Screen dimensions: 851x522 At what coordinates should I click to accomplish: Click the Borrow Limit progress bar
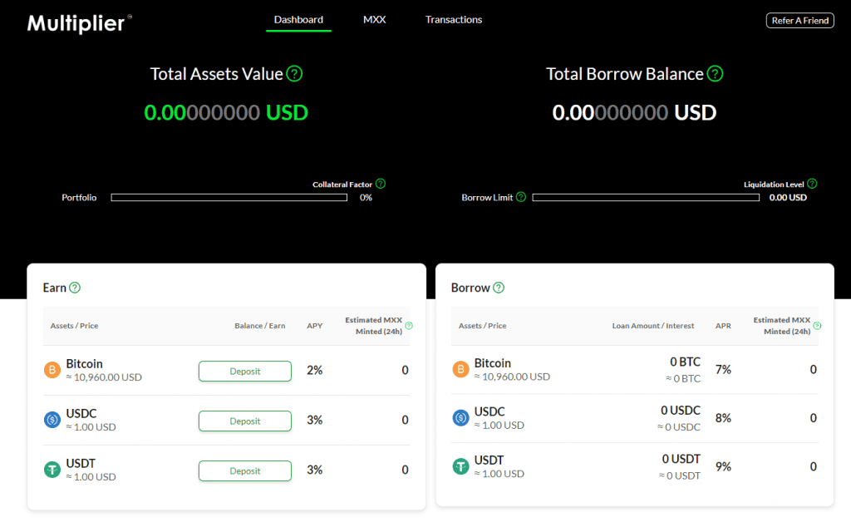coord(646,198)
